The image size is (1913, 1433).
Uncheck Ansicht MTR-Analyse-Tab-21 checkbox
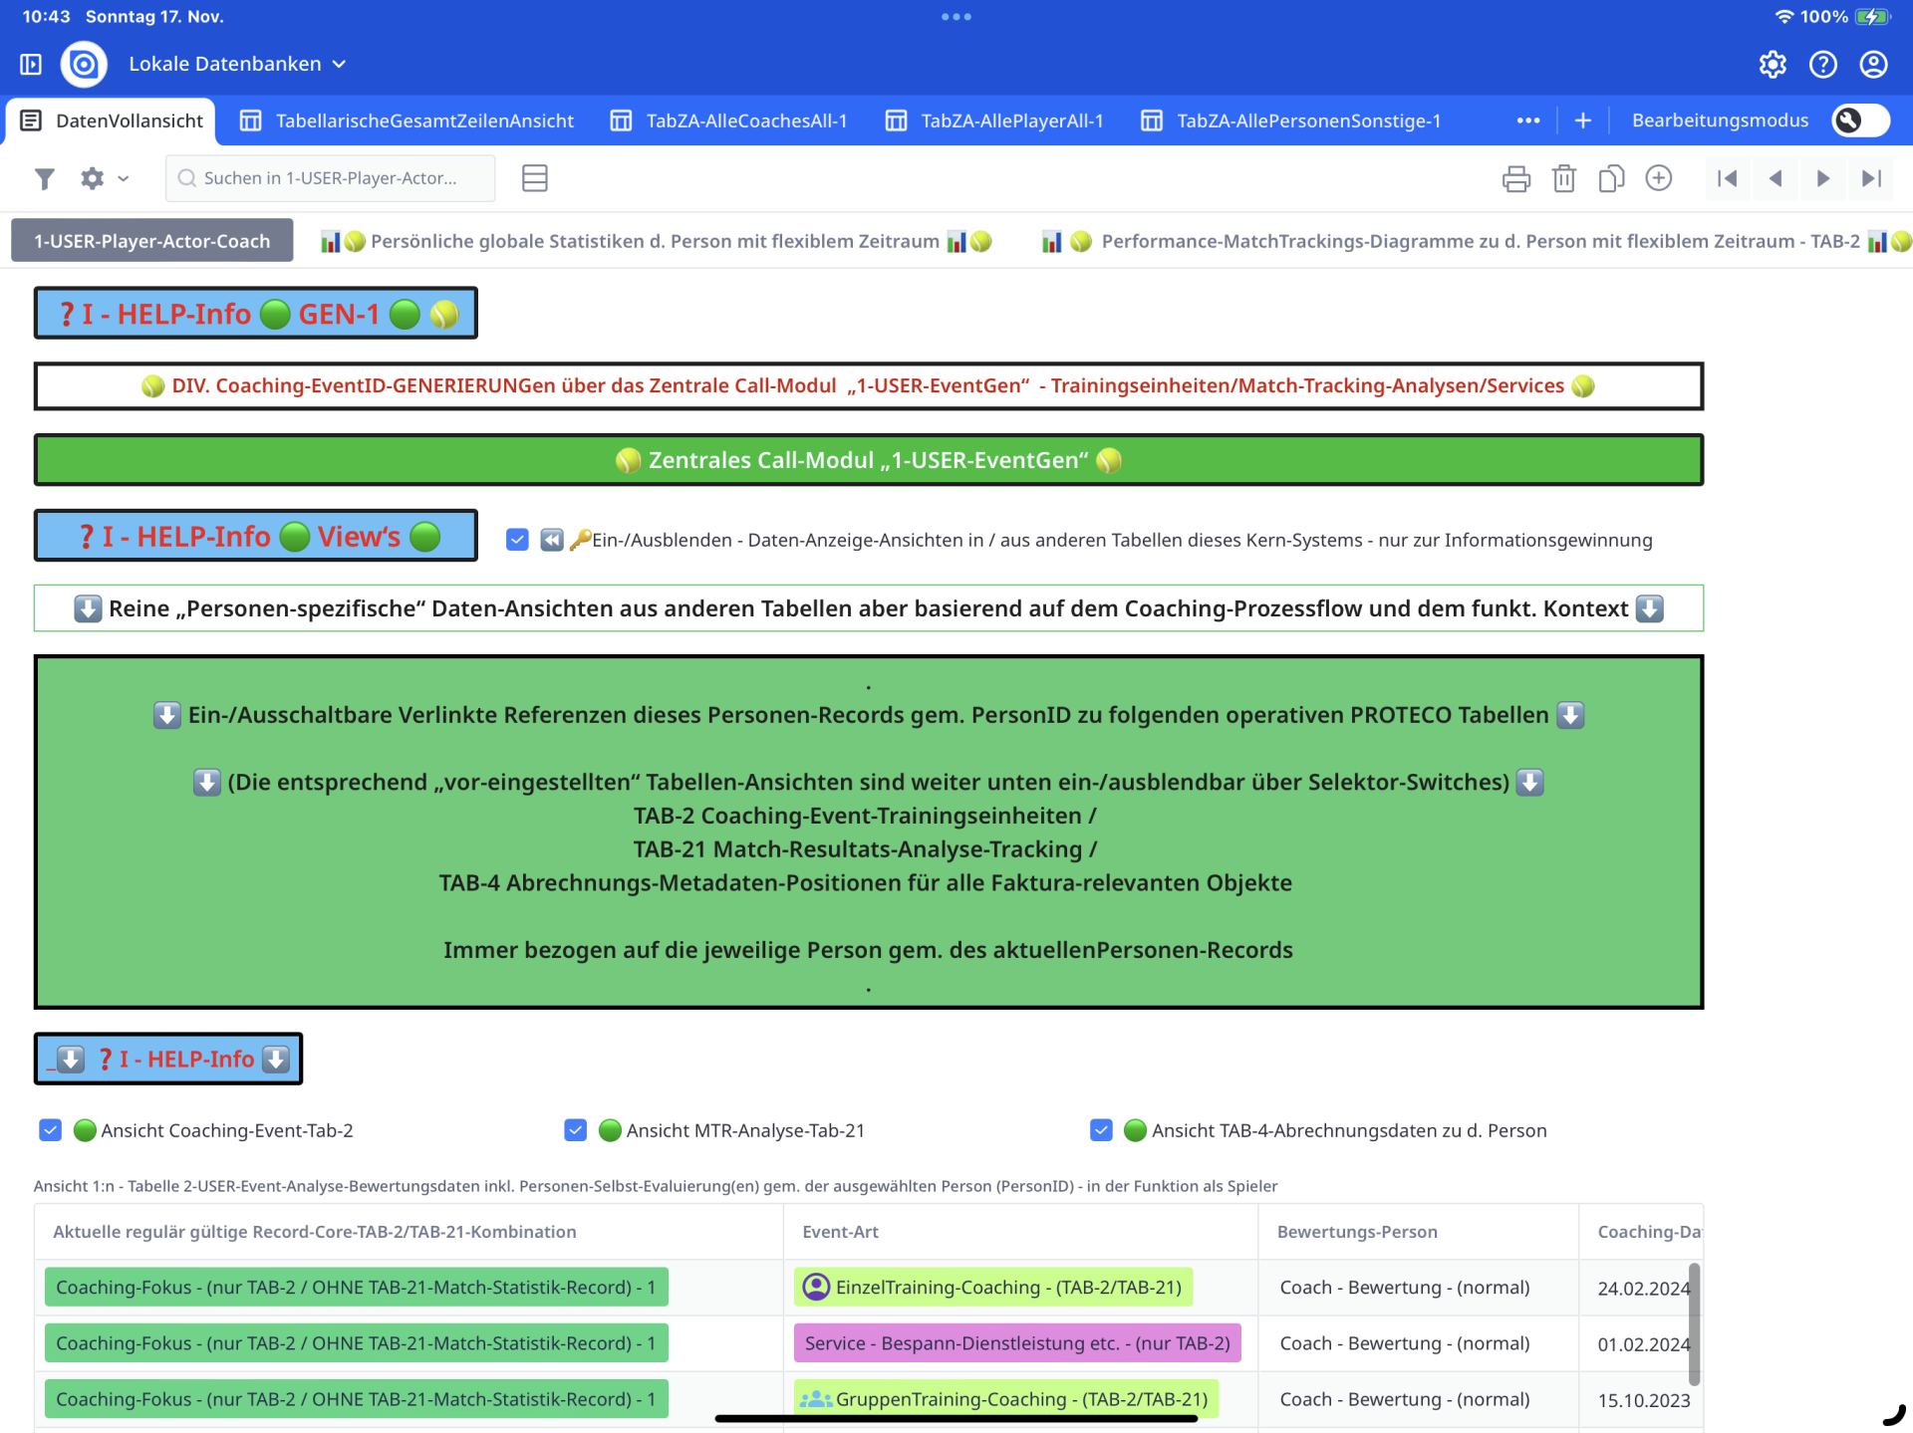click(x=576, y=1130)
